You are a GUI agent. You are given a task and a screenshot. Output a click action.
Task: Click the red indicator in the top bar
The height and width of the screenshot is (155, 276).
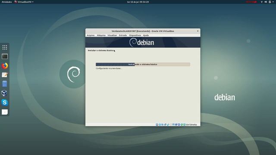(x=251, y=2)
